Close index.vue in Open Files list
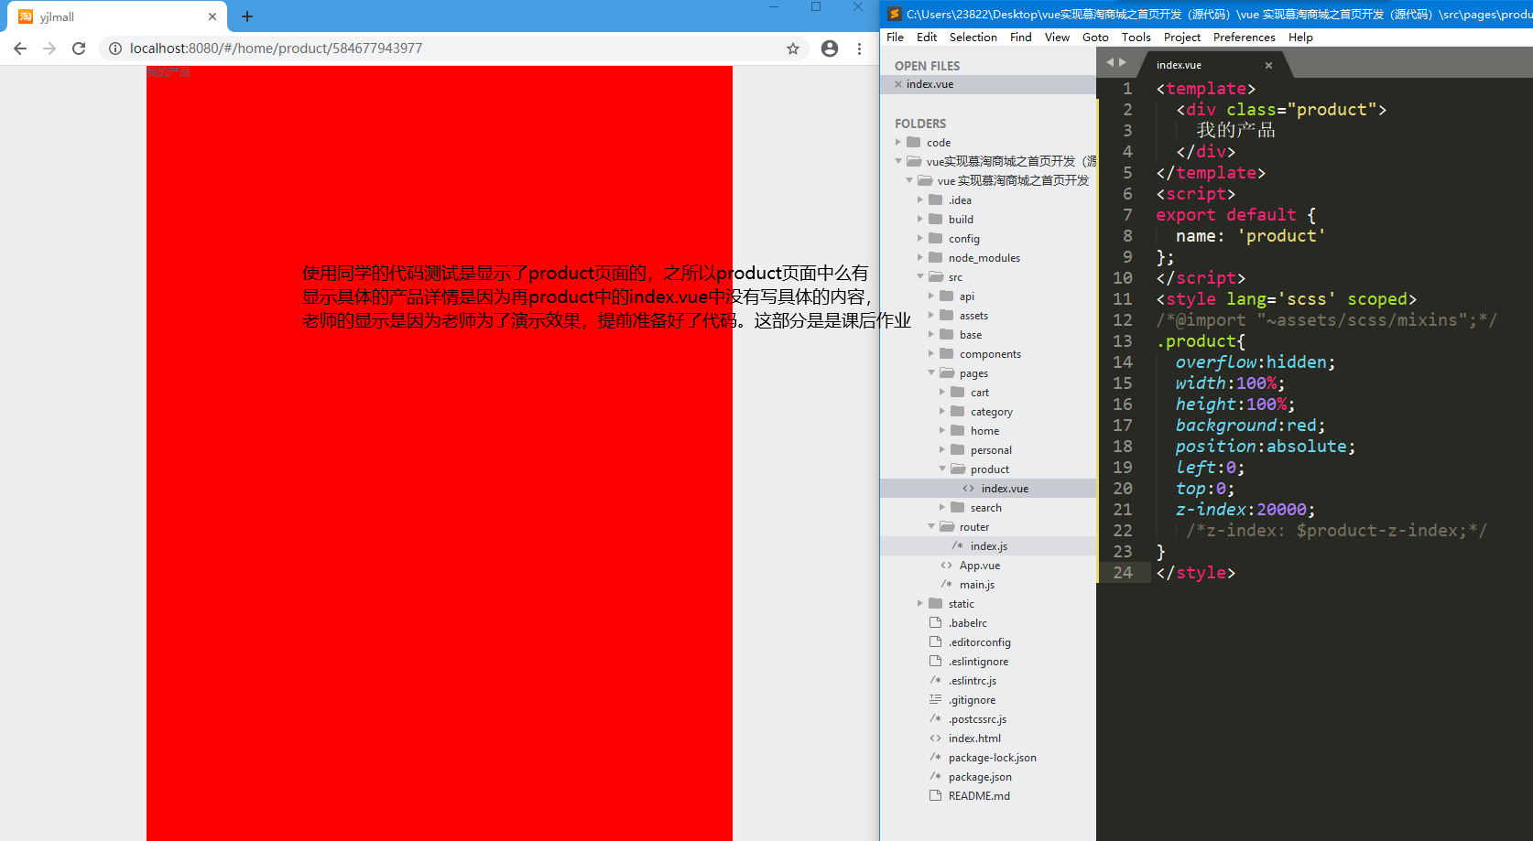 click(x=898, y=84)
